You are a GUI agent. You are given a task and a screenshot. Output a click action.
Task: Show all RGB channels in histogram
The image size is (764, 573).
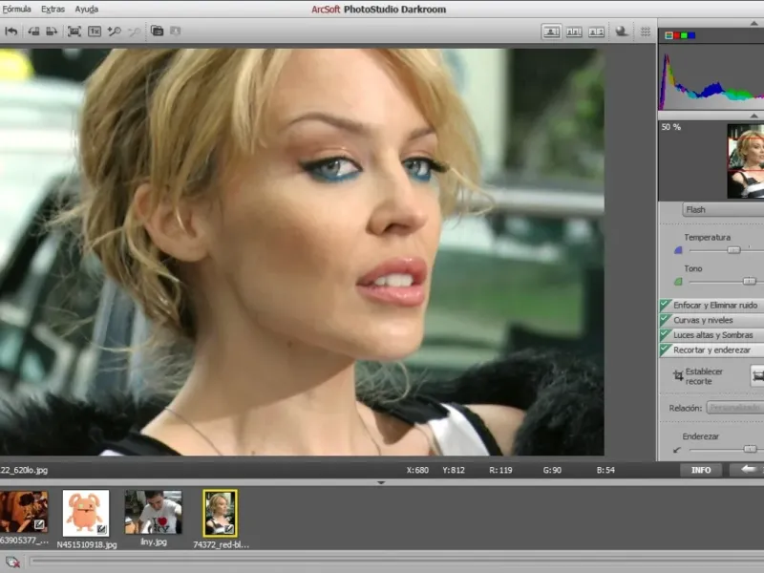(x=669, y=35)
